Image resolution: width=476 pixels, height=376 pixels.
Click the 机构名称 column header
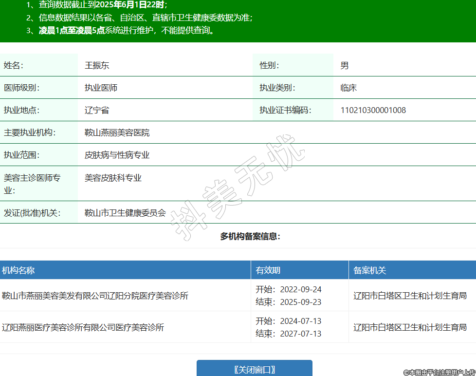pyautogui.click(x=18, y=270)
